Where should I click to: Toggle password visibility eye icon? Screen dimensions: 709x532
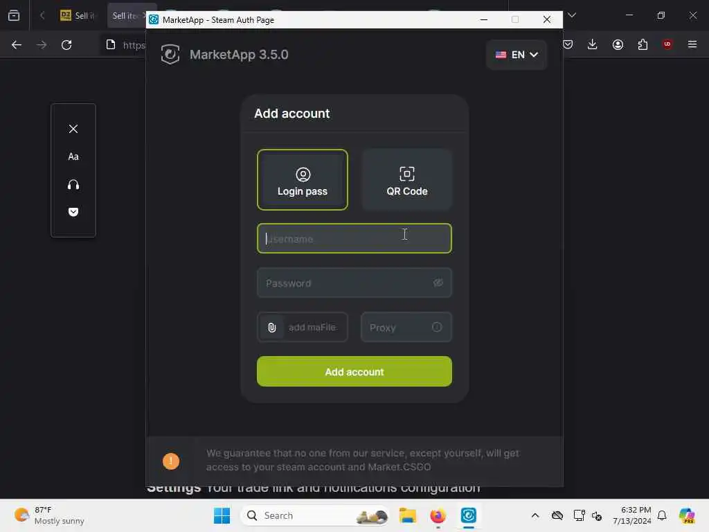pos(438,283)
